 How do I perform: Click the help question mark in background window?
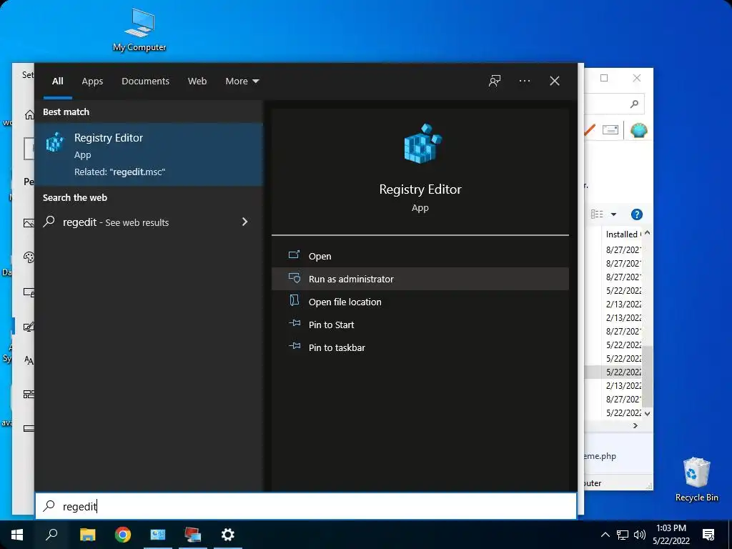tap(636, 214)
